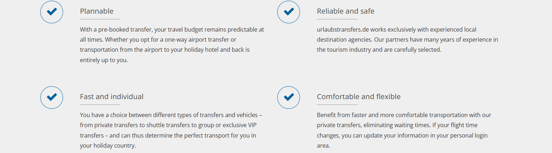This screenshot has height=153, width=552.
Task: Select the checkmark circle beside Comfortable and flexible
Action: click(289, 97)
